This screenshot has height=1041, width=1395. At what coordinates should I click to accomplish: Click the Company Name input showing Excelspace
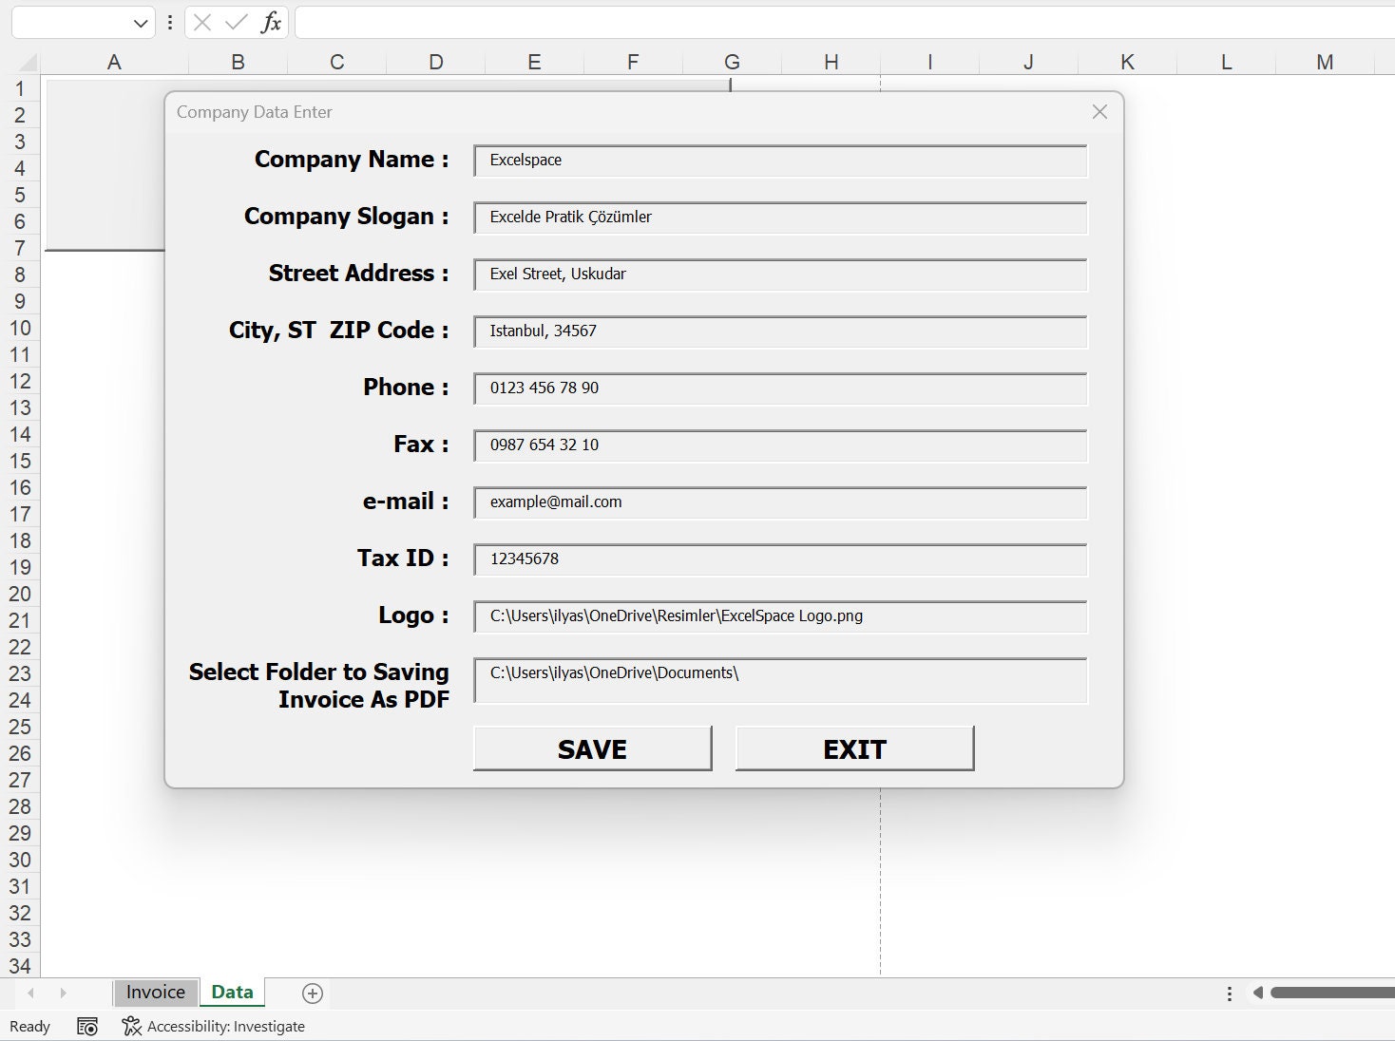point(779,161)
